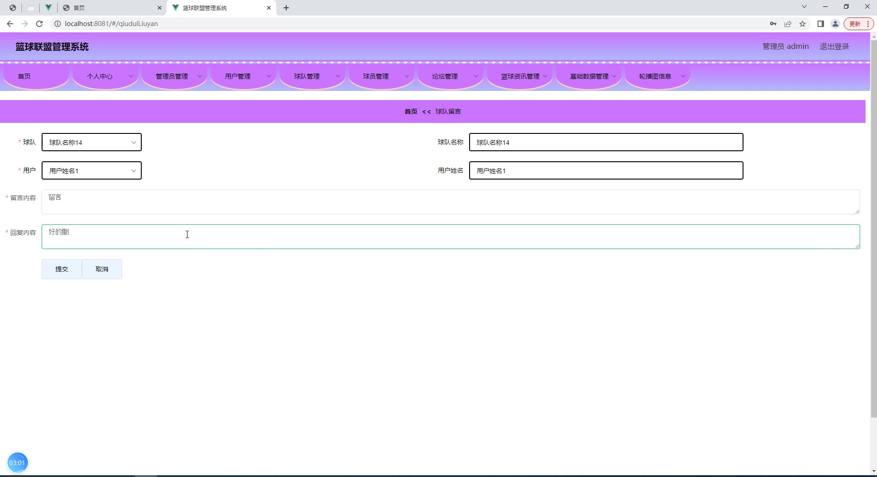The height and width of the screenshot is (477, 877).
Task: Open the browser menu three-dot icon
Action: pos(868,24)
